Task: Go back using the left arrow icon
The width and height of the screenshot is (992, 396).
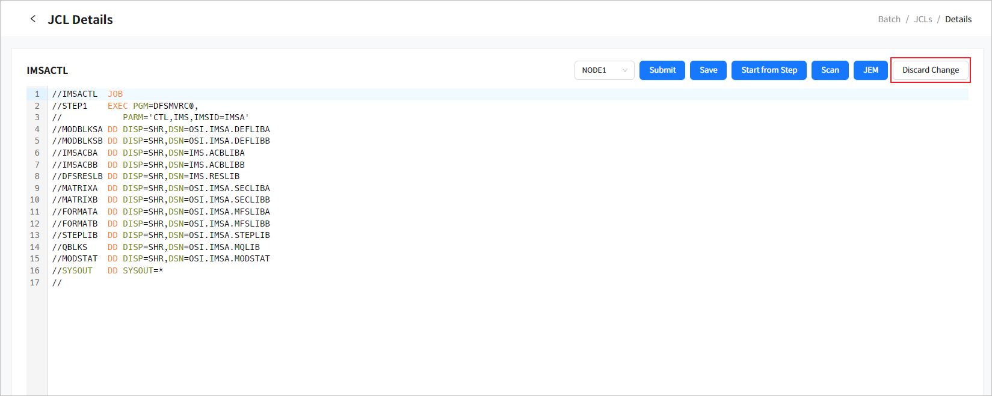Action: pyautogui.click(x=33, y=19)
